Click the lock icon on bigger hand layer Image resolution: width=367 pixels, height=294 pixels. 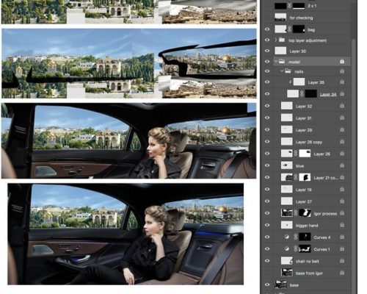pos(342,225)
